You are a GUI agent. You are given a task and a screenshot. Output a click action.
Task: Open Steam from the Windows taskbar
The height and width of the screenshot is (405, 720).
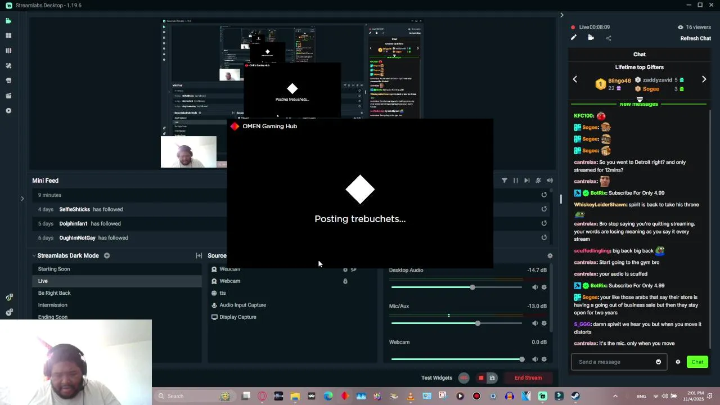575,396
